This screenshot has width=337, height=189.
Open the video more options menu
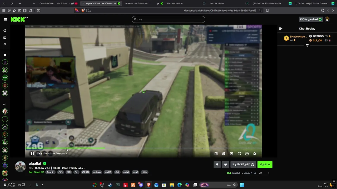coord(269,173)
